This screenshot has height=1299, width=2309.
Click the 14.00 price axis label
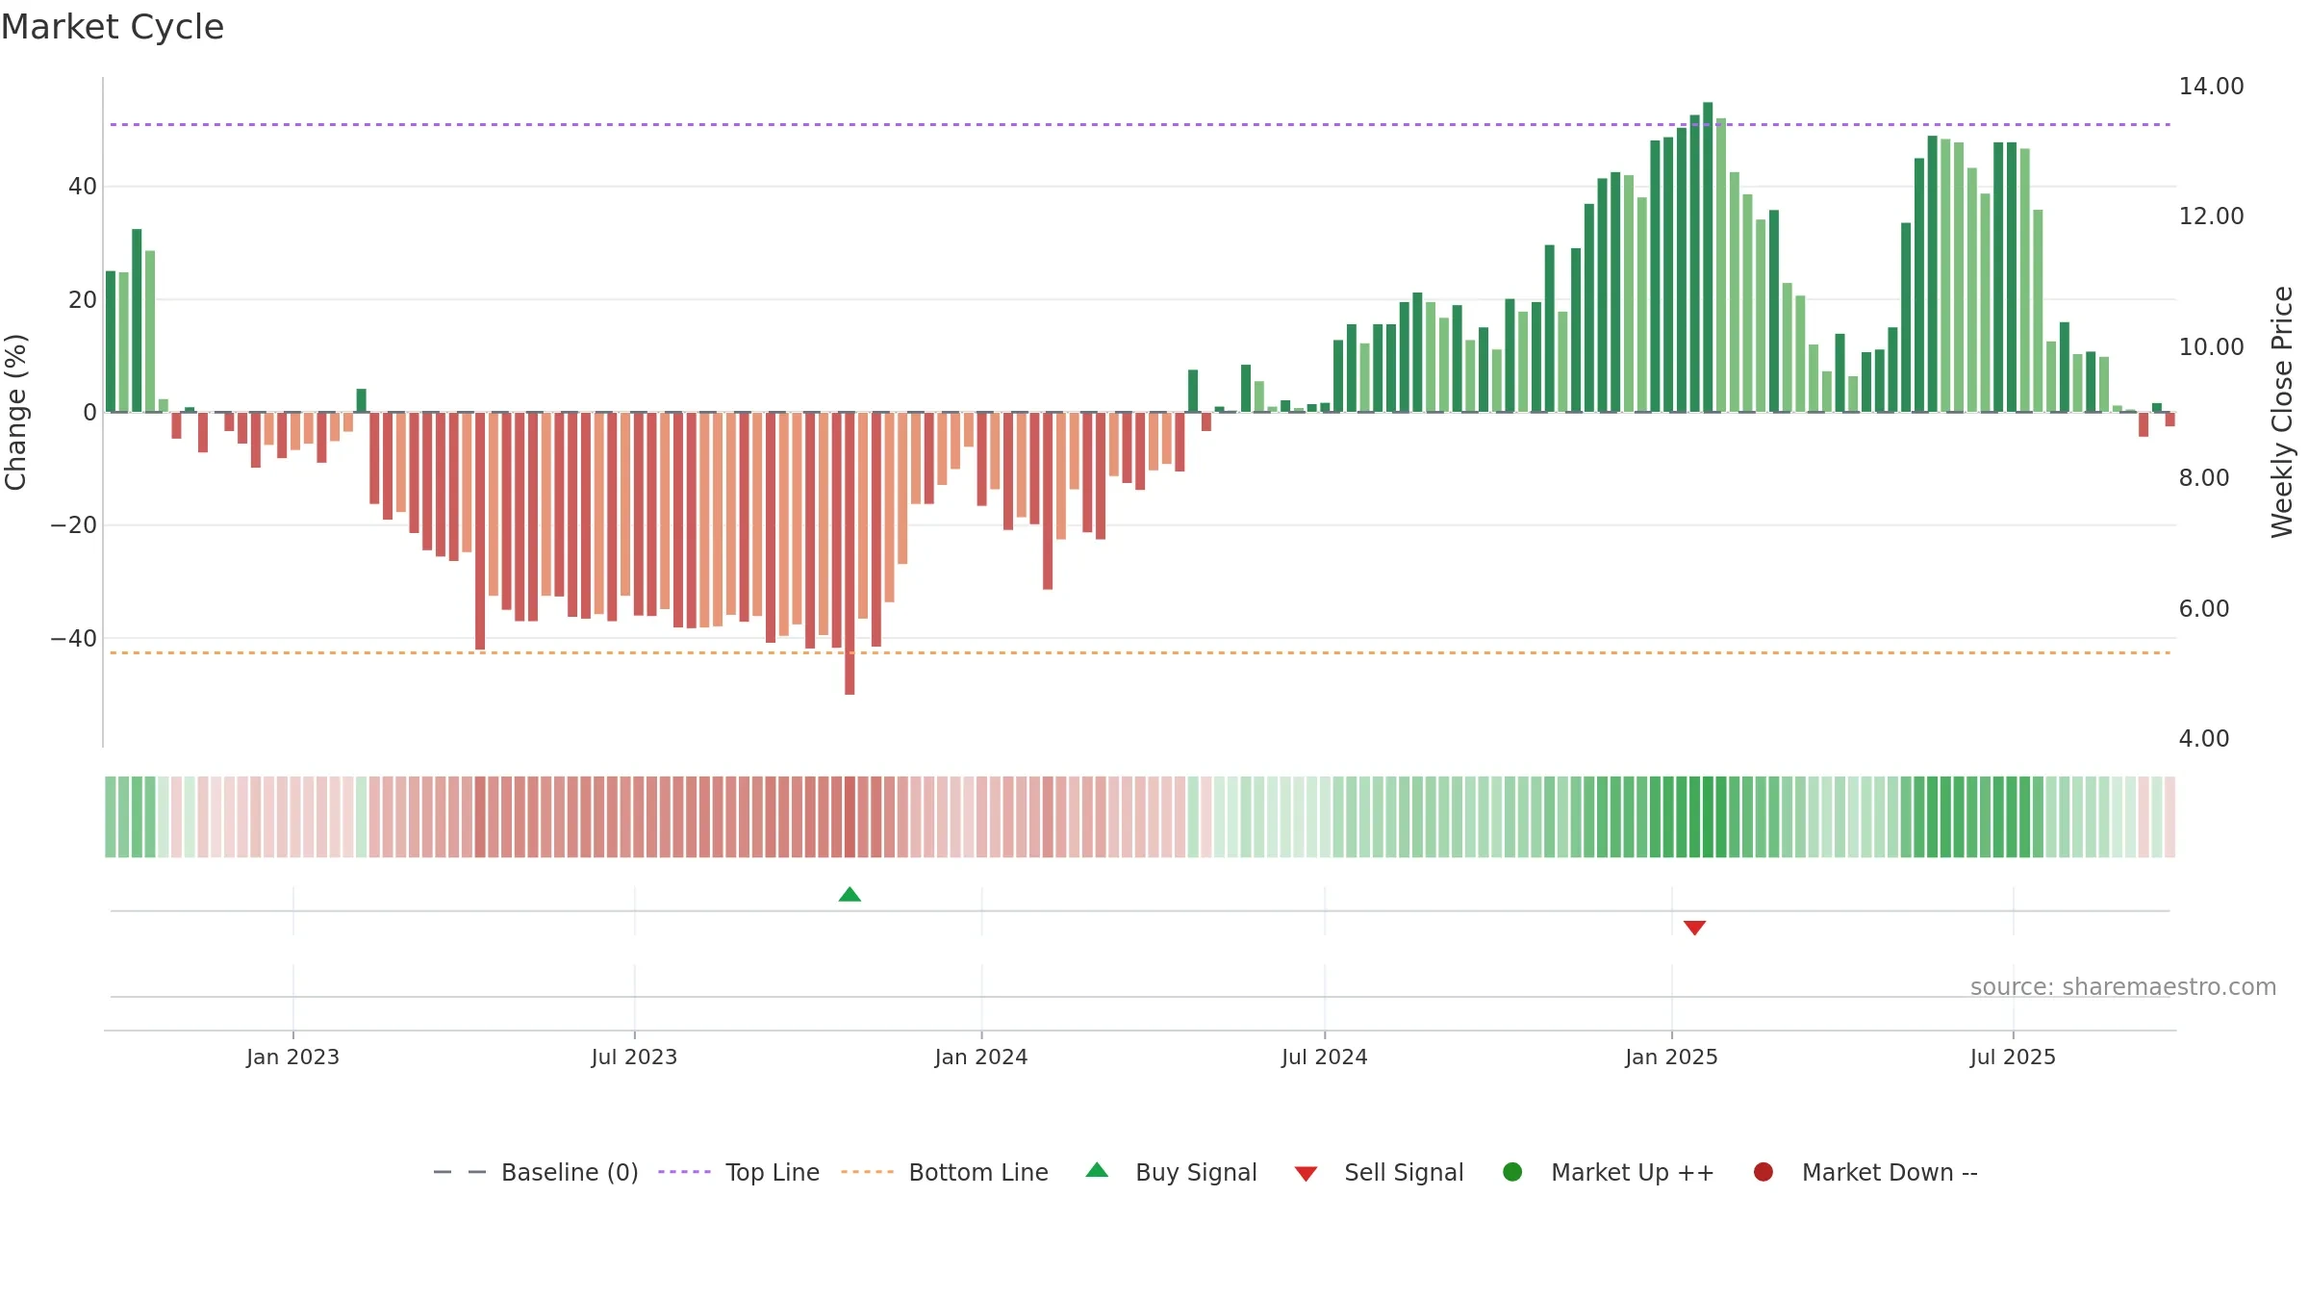[x=2211, y=87]
